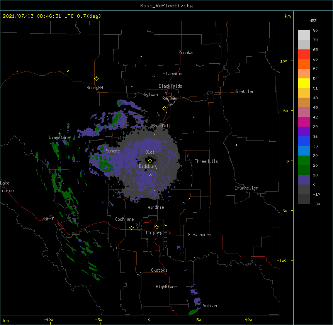
Task: Click the Lake Louise label
Action: click(x=7, y=187)
